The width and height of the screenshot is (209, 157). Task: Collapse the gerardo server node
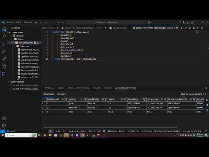pos(10,36)
